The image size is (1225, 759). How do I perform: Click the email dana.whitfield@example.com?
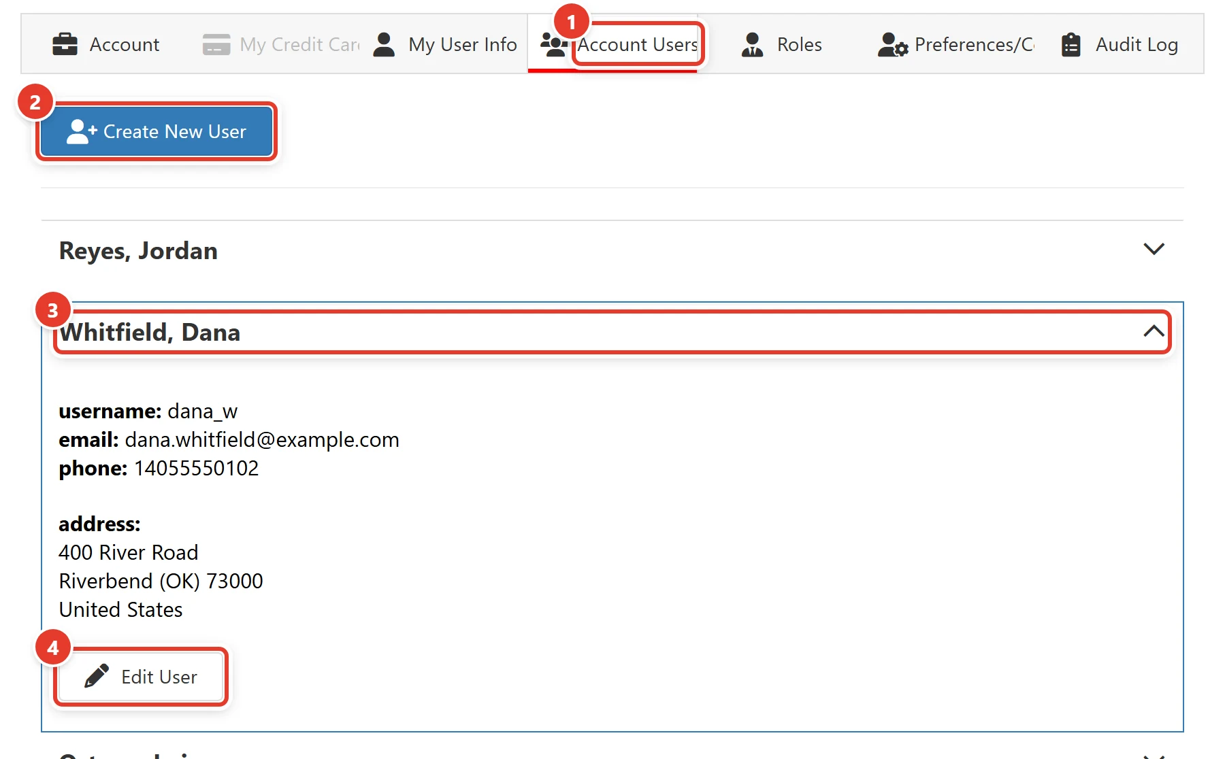262,440
